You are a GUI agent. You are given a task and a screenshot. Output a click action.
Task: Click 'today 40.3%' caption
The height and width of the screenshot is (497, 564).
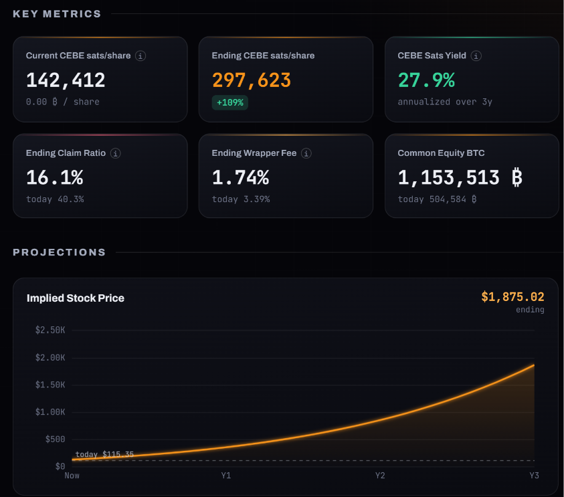(55, 199)
